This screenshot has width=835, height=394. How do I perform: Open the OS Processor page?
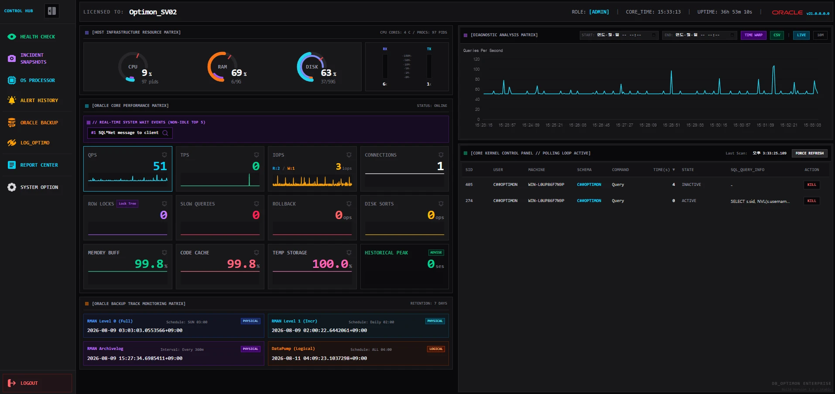click(x=38, y=80)
